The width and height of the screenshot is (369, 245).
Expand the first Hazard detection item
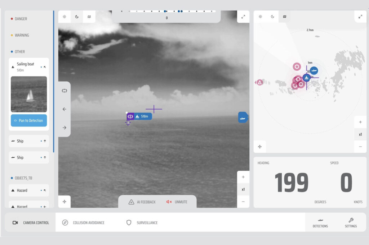pyautogui.click(x=29, y=190)
